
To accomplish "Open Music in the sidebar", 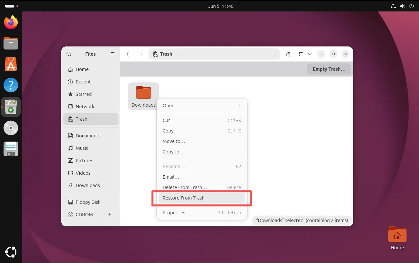I will coord(91,148).
